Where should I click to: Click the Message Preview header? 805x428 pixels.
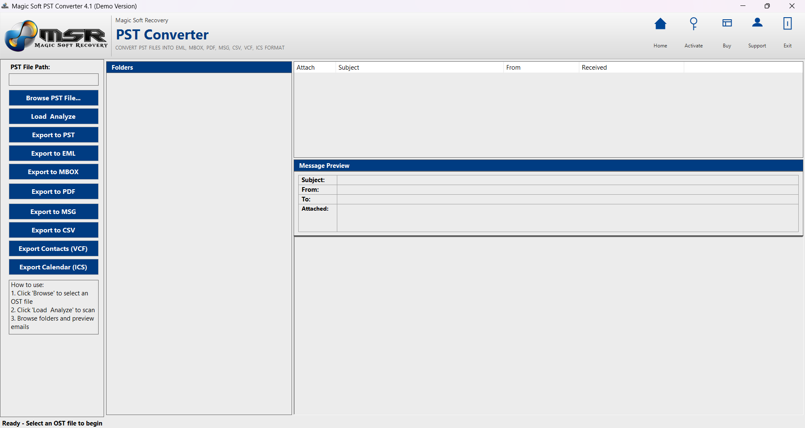tap(548, 166)
